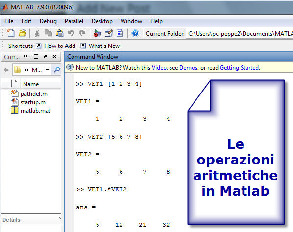Screen dimensions: 293x232
Task: Click the Command Window title bar
Action: point(179,57)
